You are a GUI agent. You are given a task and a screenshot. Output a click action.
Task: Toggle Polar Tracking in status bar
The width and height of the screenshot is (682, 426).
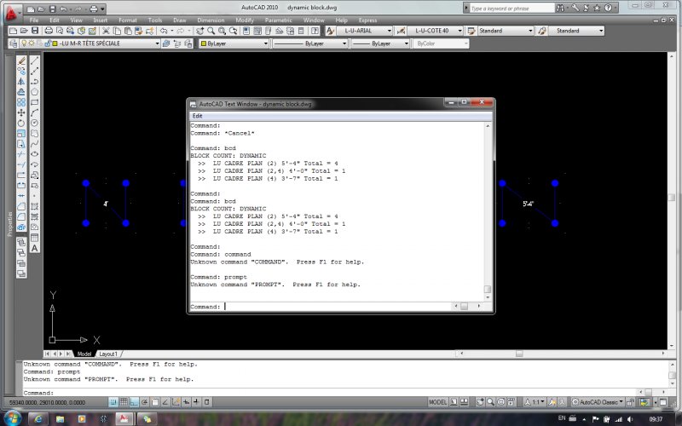coord(144,402)
